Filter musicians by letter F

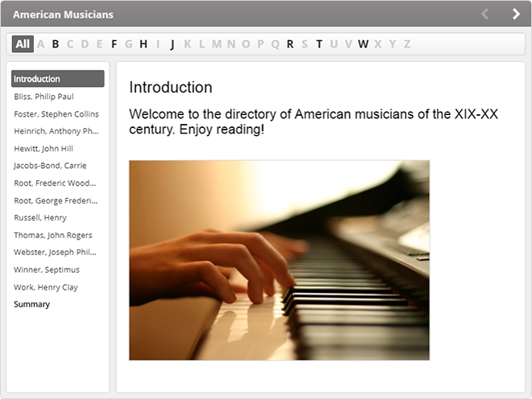click(114, 43)
